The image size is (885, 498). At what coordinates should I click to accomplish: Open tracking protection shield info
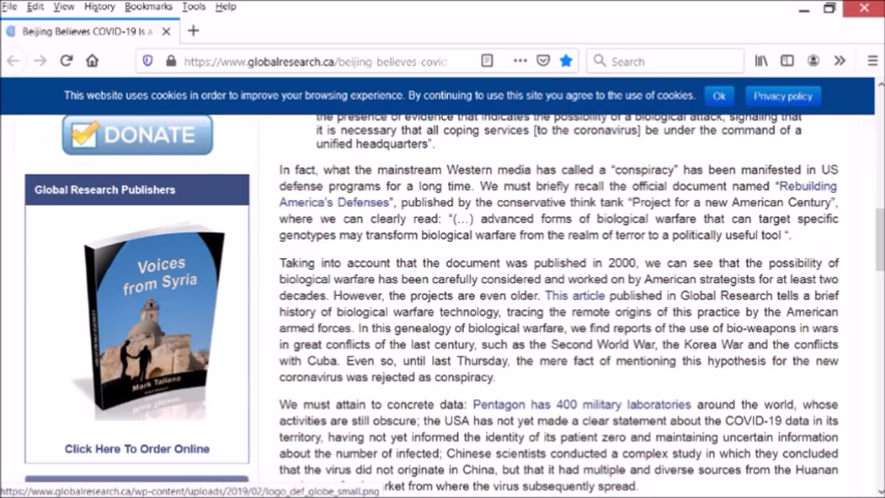coord(147,61)
